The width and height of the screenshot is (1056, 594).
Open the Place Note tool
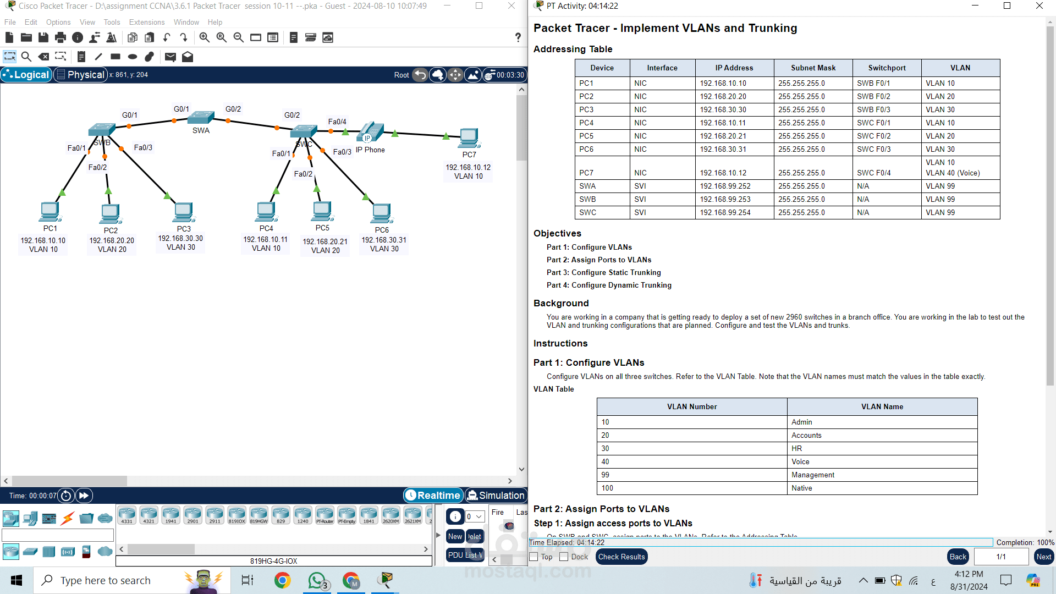[x=81, y=57]
